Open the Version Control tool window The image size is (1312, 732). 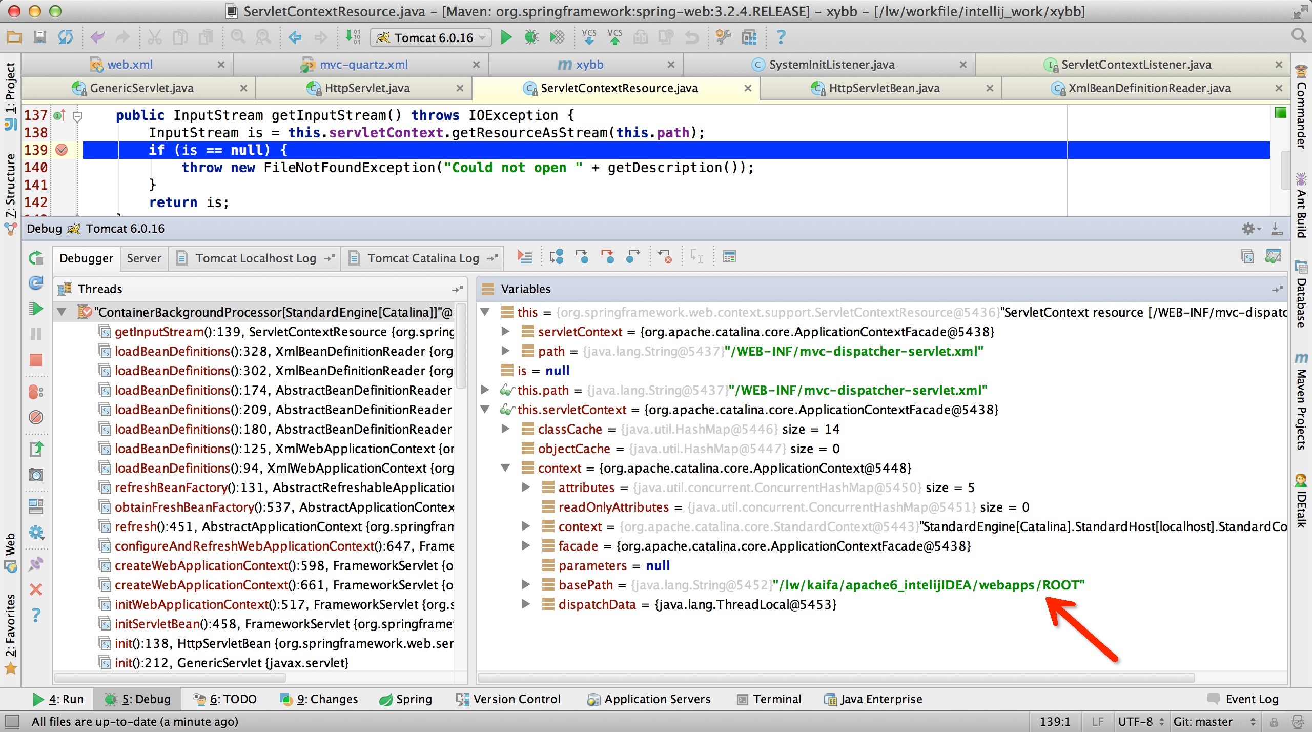(509, 699)
